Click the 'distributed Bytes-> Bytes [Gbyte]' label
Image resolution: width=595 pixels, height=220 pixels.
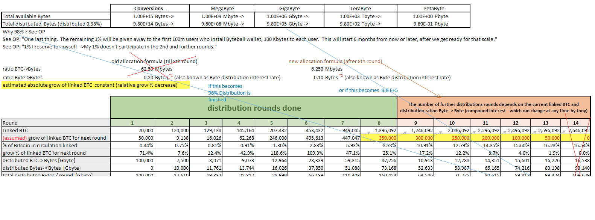pos(56,168)
